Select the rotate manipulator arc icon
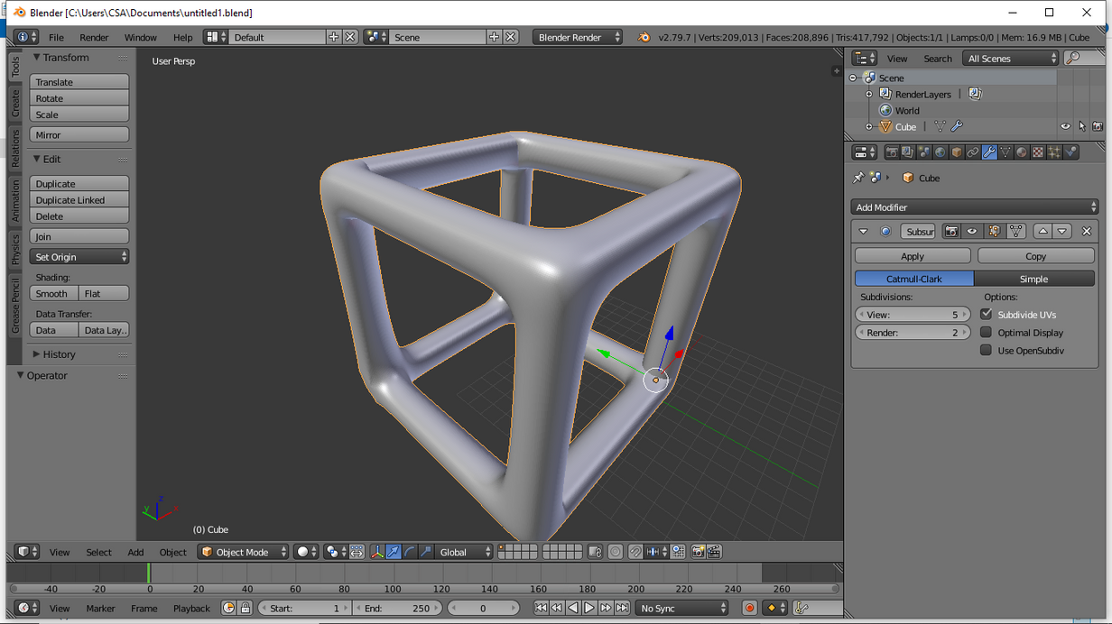This screenshot has width=1112, height=624. coord(410,552)
